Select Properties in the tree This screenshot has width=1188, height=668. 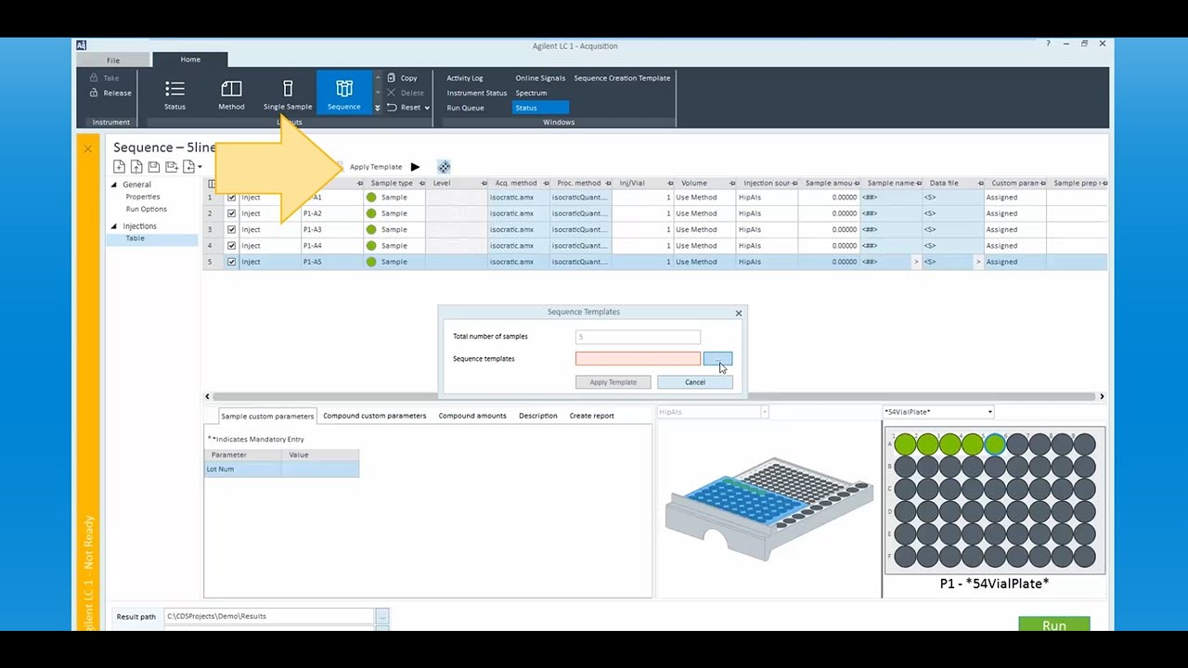pyautogui.click(x=143, y=197)
